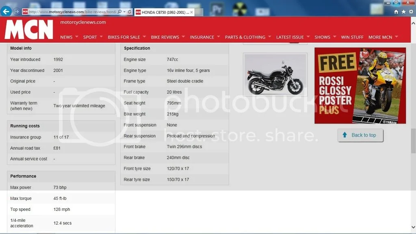416x234 pixels.
Task: Open the INSURANCE menu item
Action: coord(202,37)
